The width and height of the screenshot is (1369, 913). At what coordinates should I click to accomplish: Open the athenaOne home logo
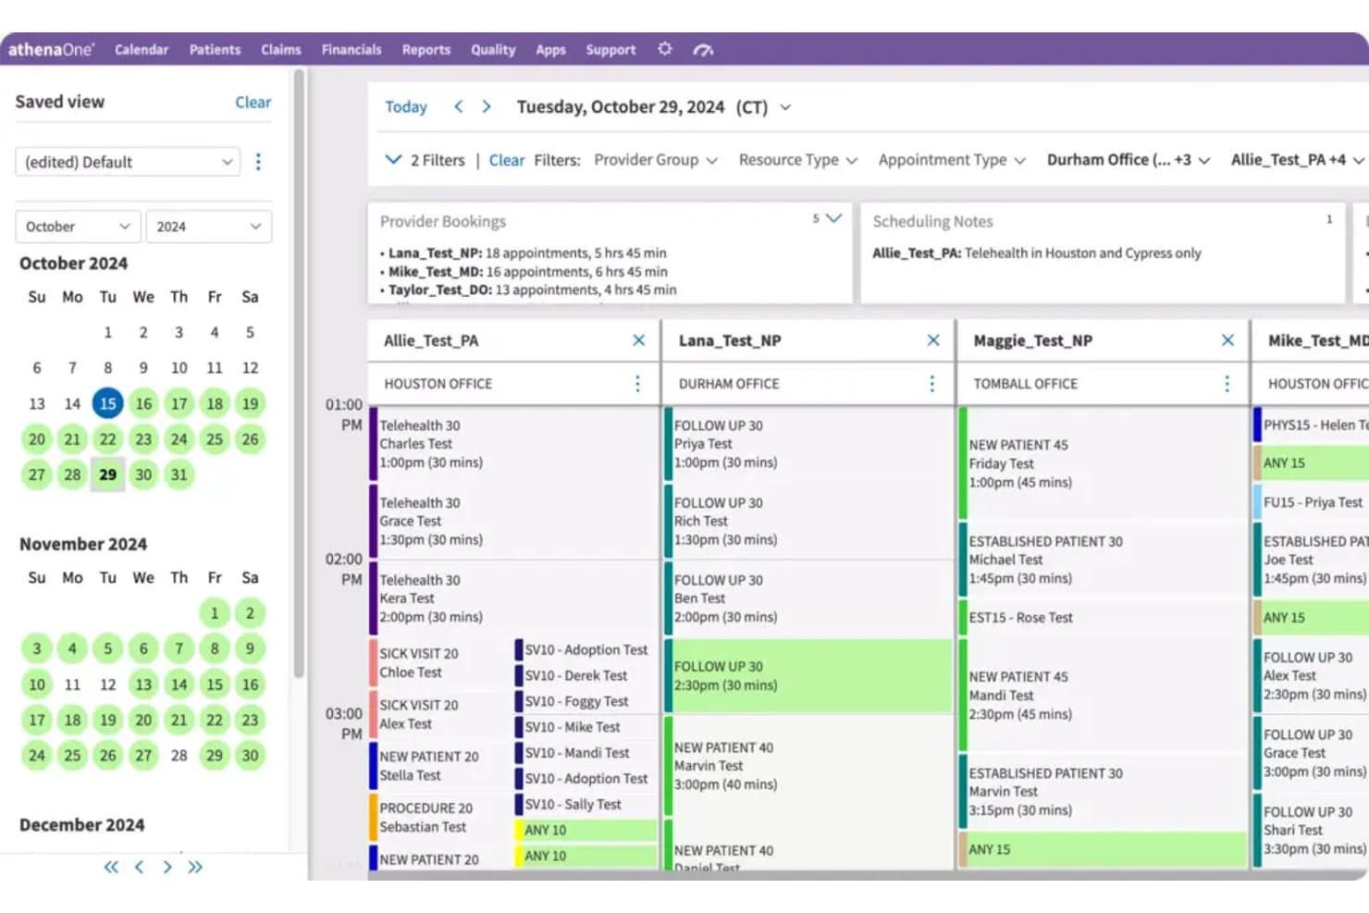pos(52,50)
